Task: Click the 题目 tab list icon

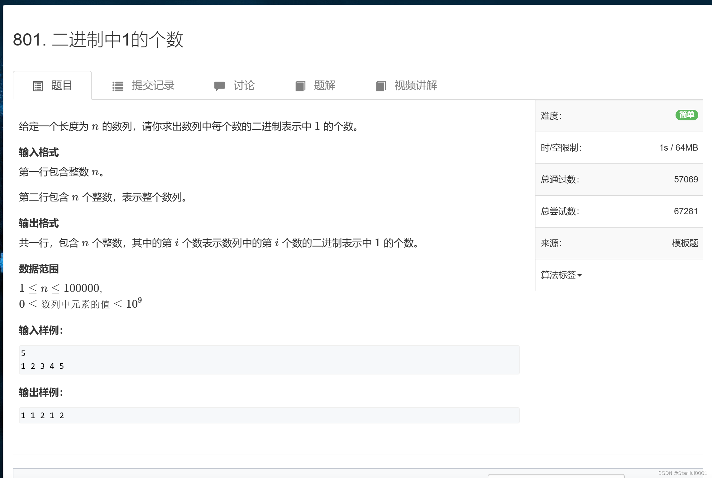Action: [38, 86]
